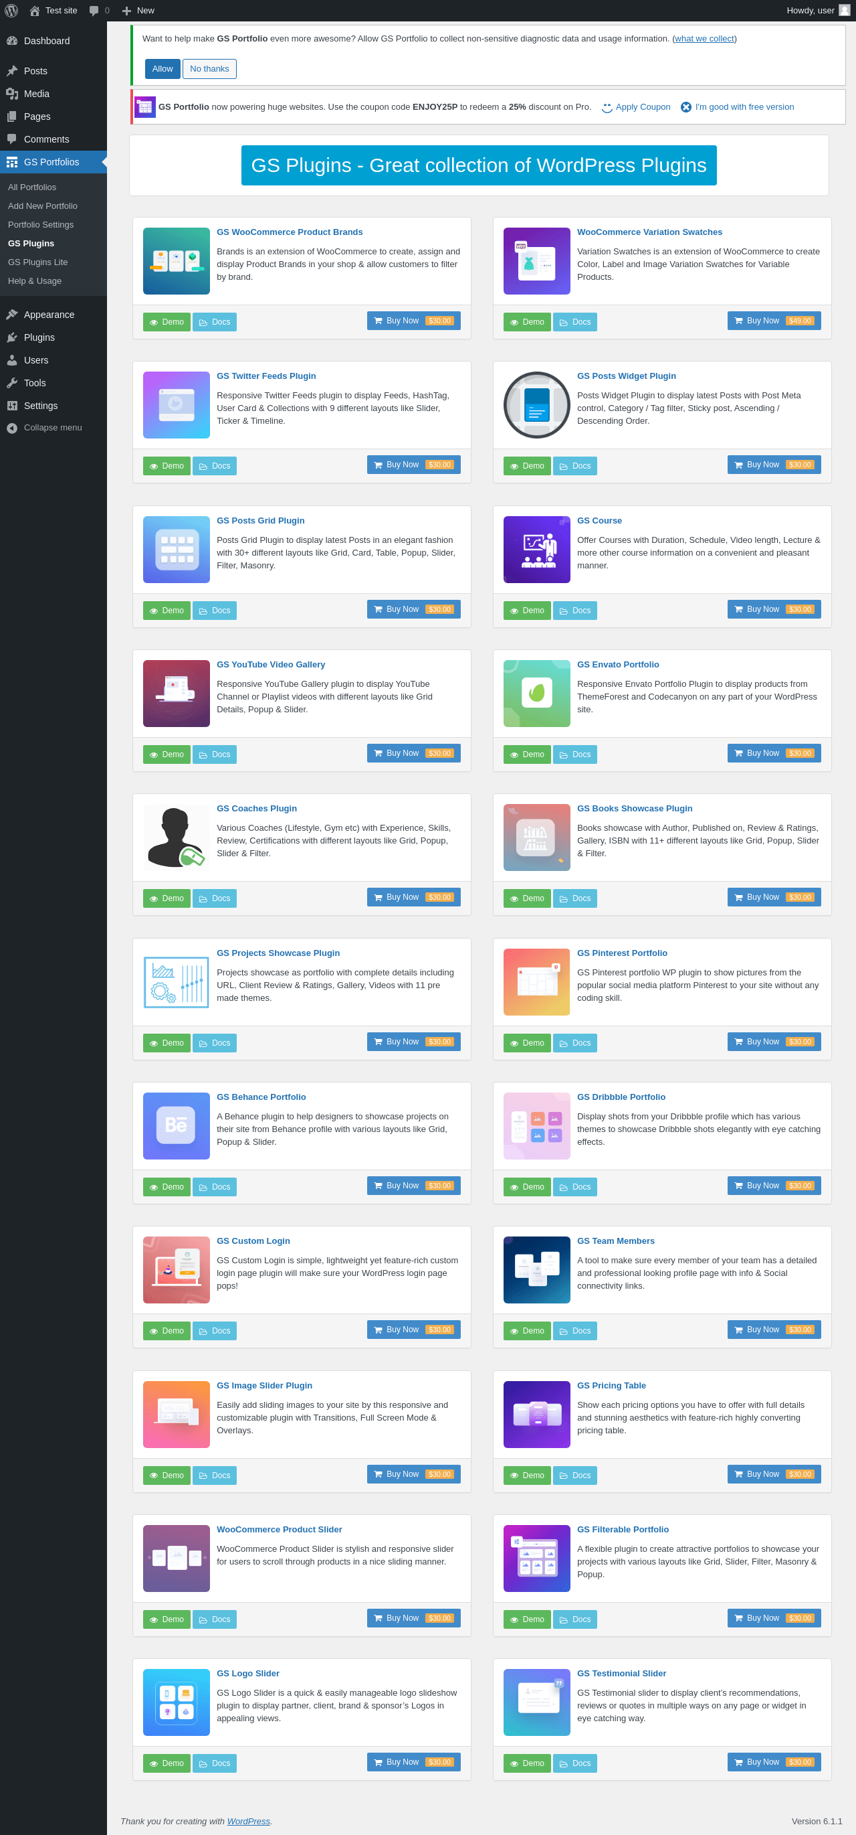Image resolution: width=856 pixels, height=1835 pixels.
Task: Click the Settings sidebar icon
Action: (12, 405)
